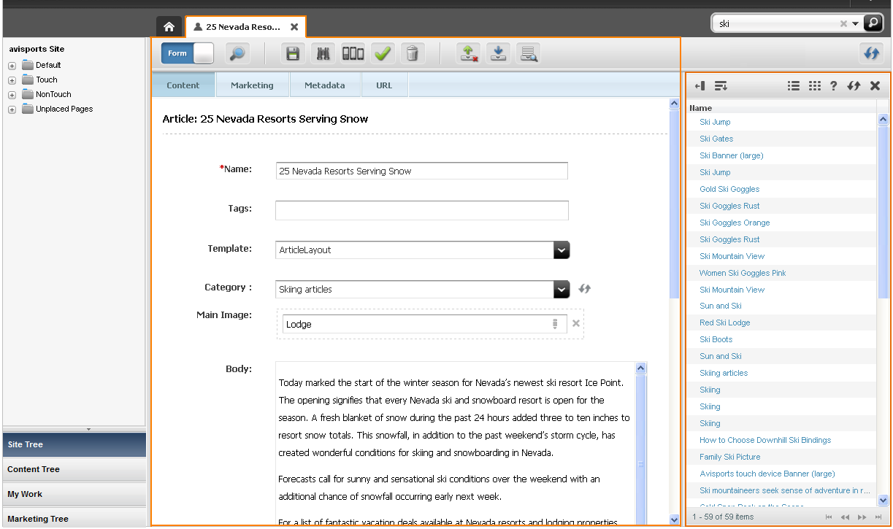Open the Metadata tab
893x529 pixels.
[325, 85]
